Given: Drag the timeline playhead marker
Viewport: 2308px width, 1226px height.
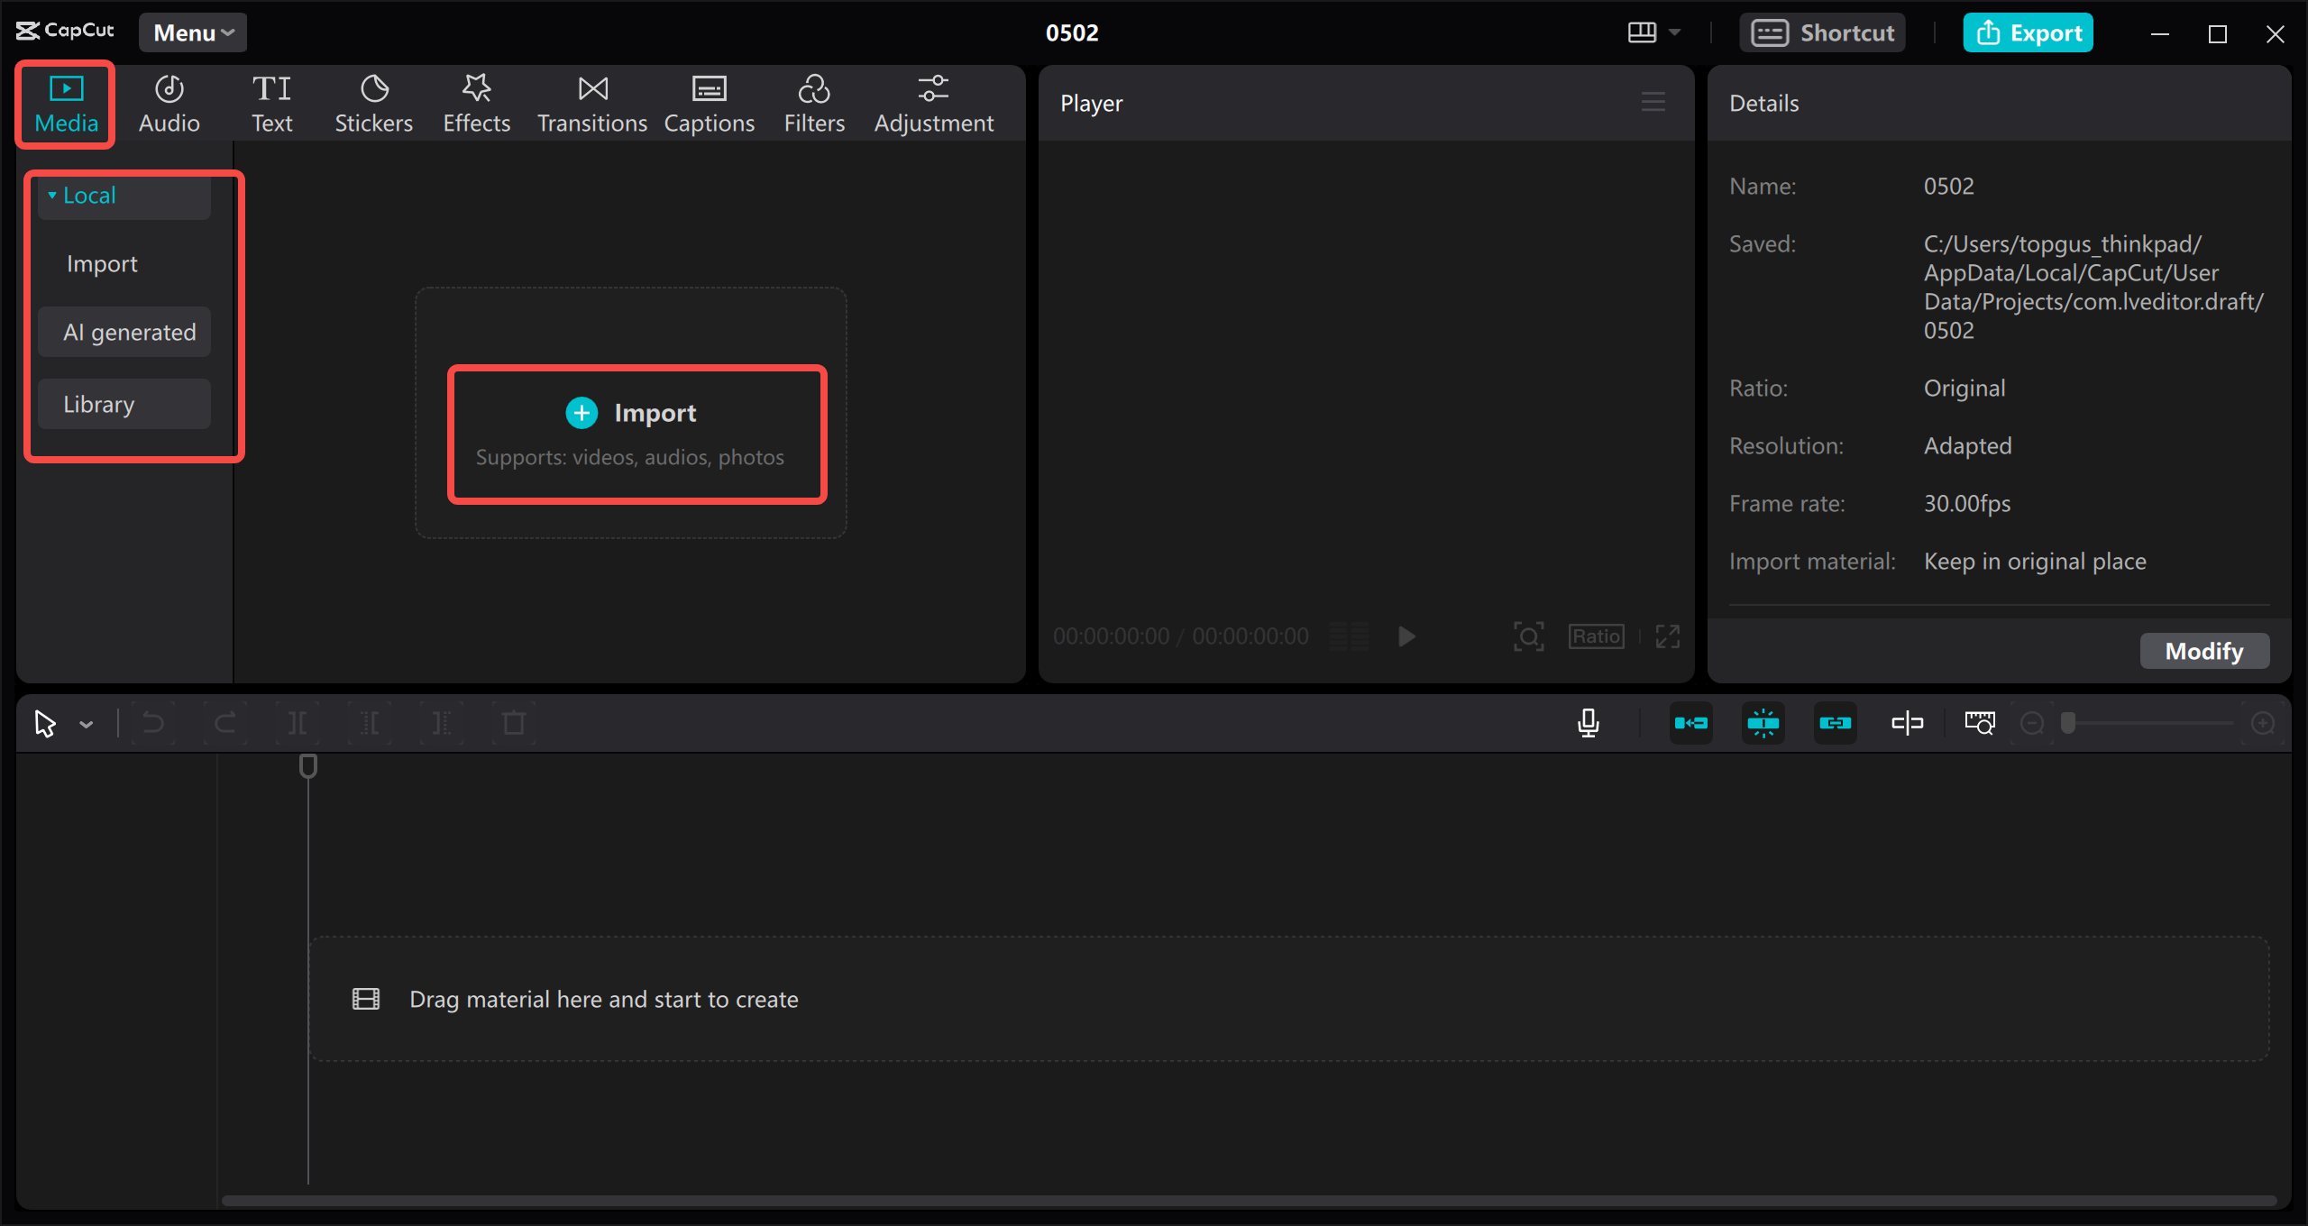Looking at the screenshot, I should tap(307, 766).
